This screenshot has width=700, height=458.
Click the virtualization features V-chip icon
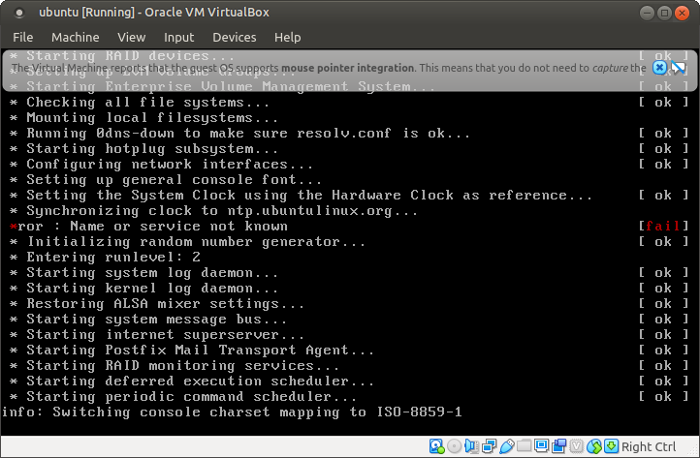[577, 446]
